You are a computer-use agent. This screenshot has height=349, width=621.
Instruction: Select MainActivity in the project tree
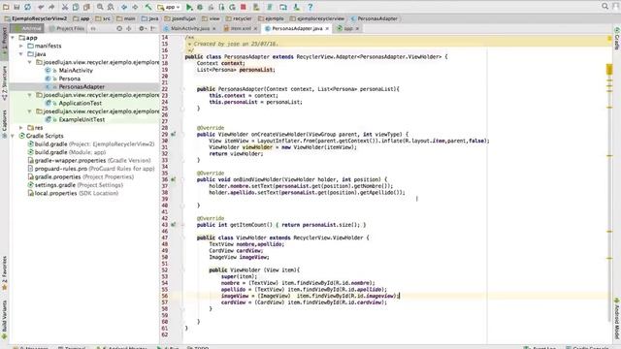click(x=76, y=71)
